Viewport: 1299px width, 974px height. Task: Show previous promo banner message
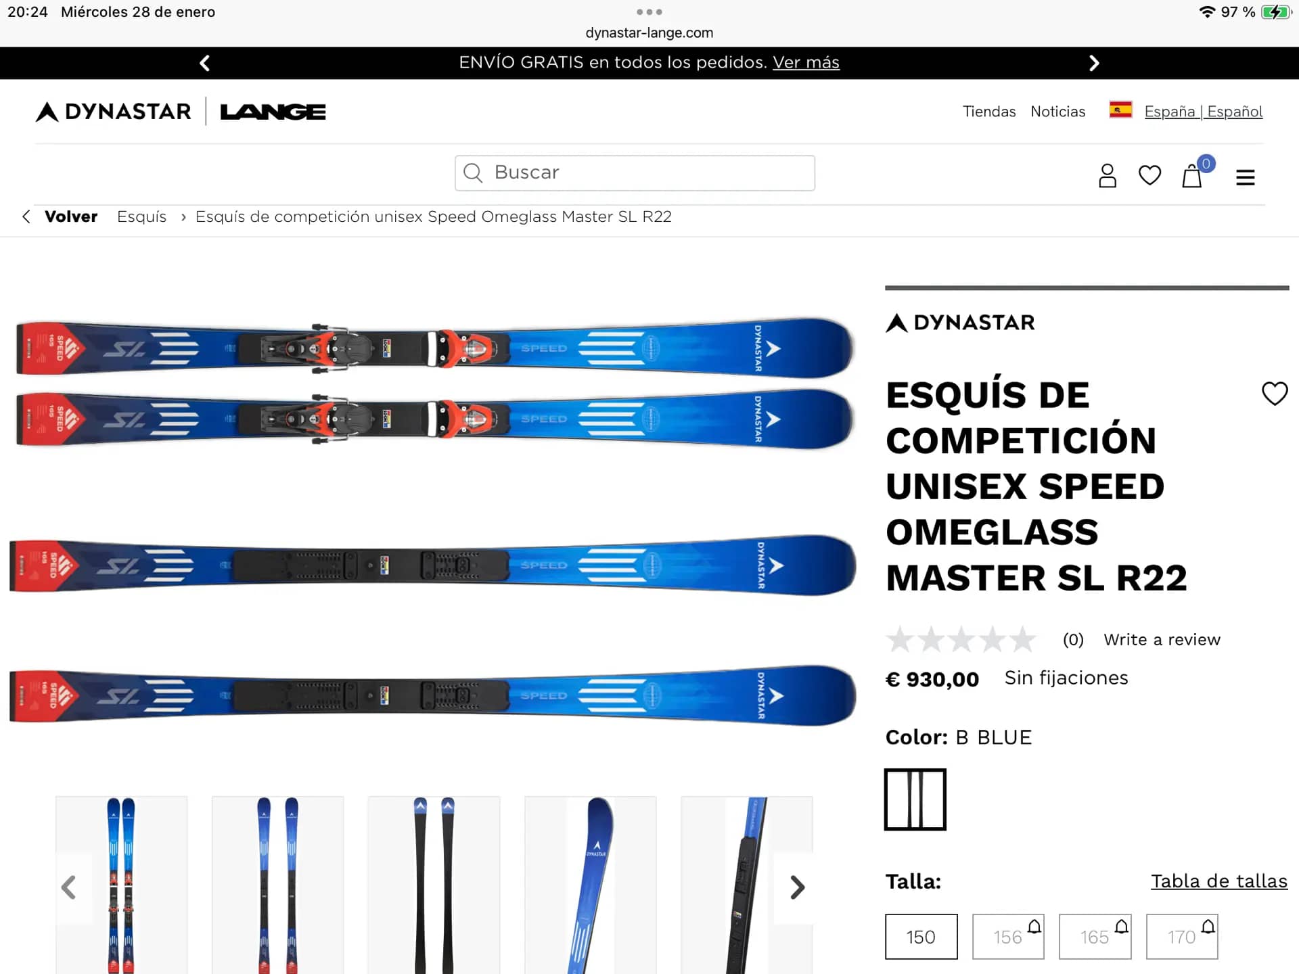[x=204, y=63]
